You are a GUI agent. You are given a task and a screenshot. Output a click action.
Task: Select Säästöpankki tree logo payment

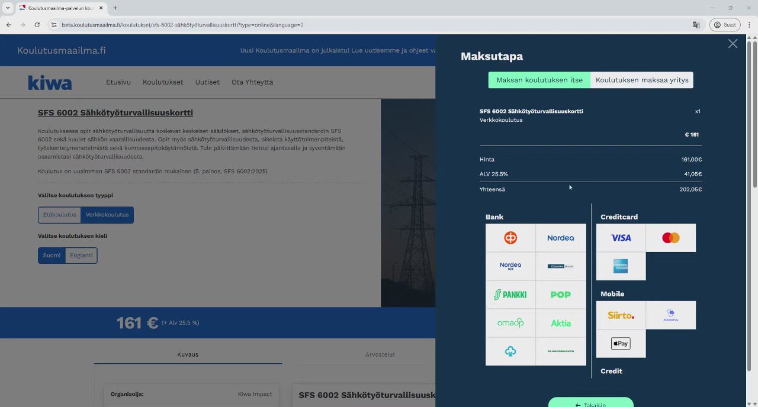pyautogui.click(x=510, y=351)
